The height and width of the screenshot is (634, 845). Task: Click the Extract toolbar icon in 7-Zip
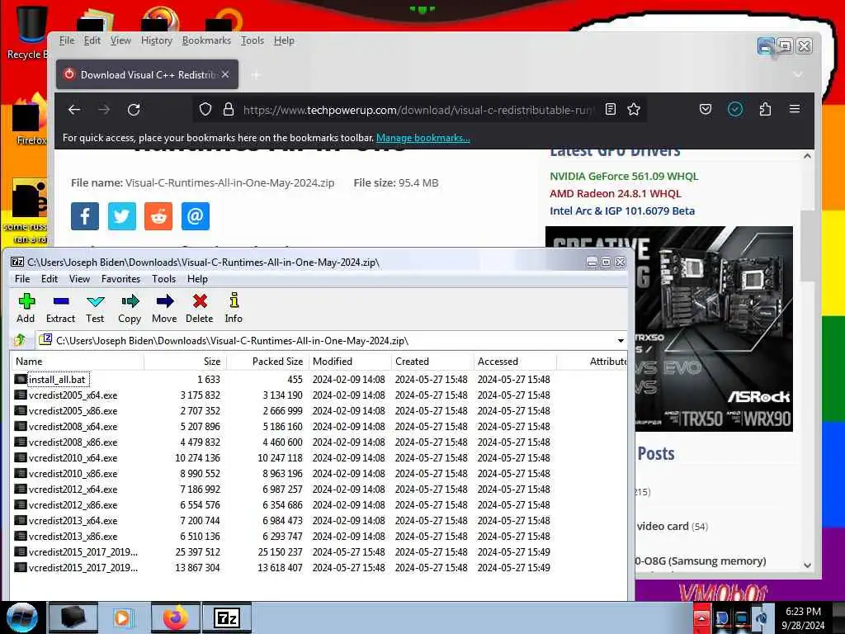click(x=60, y=309)
